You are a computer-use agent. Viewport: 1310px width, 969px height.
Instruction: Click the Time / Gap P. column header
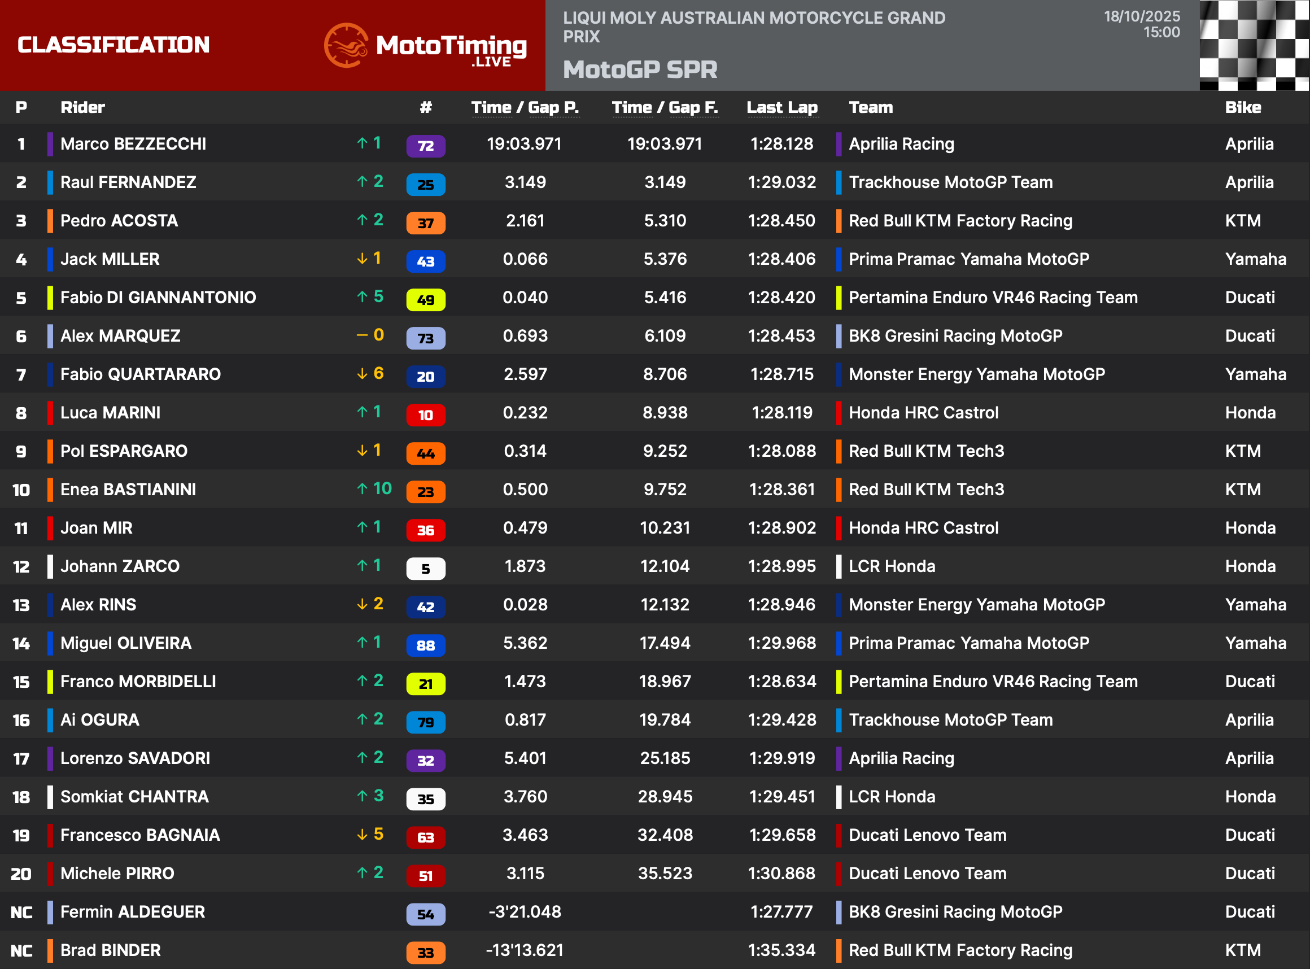pos(525,107)
